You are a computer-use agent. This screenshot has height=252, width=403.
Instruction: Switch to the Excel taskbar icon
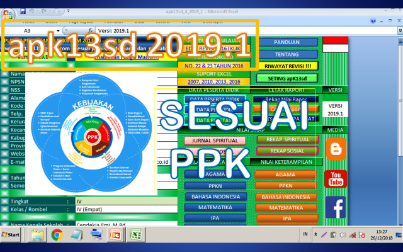click(135, 235)
